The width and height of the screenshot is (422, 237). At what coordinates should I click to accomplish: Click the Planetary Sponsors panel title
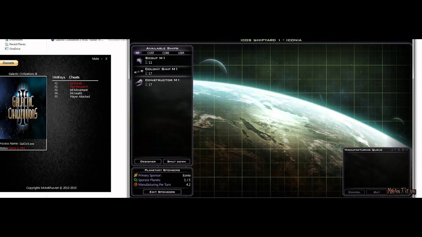pos(162,170)
